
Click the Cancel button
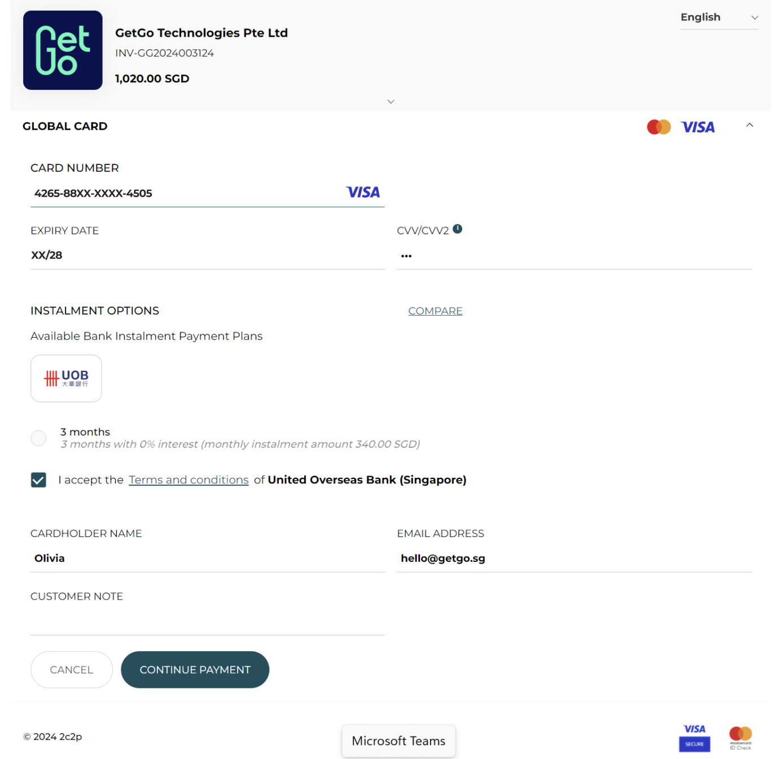pyautogui.click(x=72, y=670)
